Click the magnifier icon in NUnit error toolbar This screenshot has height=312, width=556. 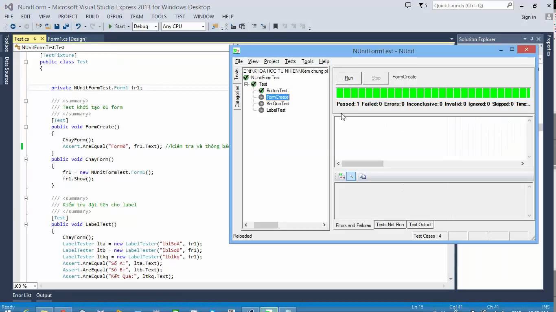[x=351, y=176]
